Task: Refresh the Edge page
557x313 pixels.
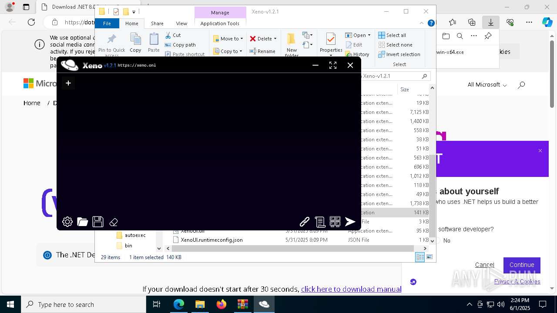Action: [31, 22]
